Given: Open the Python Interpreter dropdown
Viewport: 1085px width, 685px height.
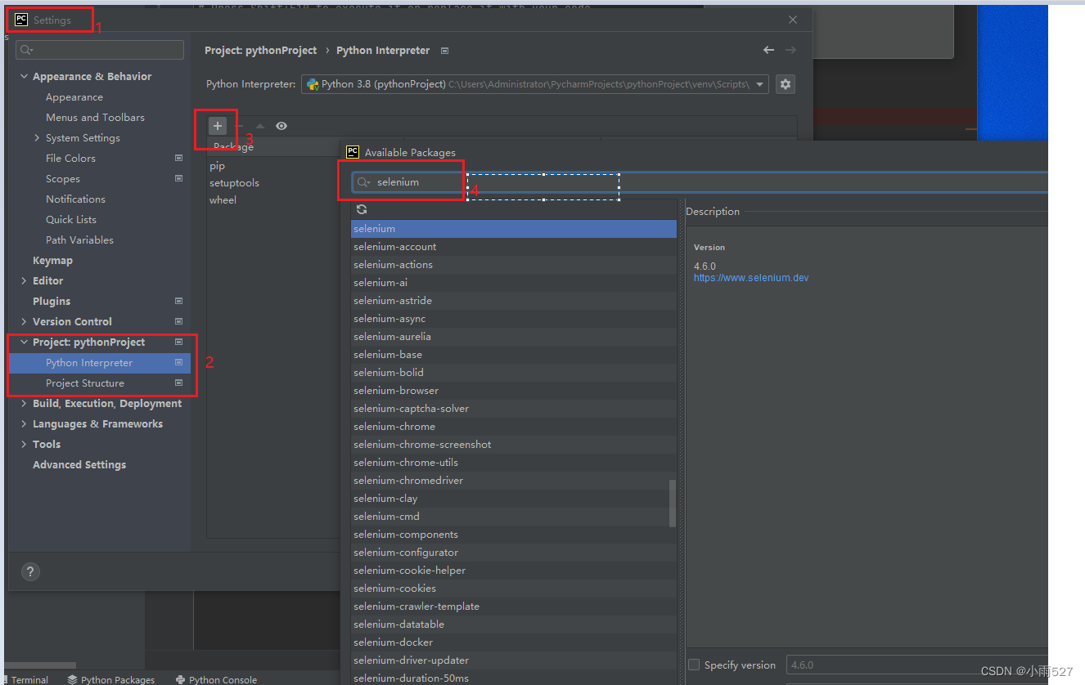Looking at the screenshot, I should click(x=760, y=84).
